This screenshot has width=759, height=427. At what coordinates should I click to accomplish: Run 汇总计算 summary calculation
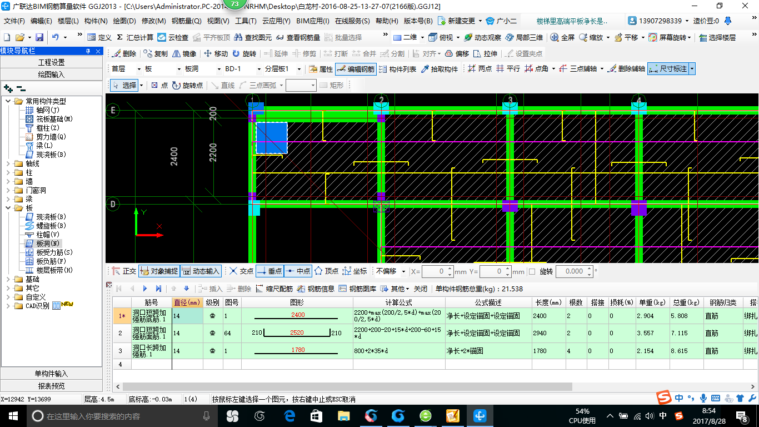click(135, 37)
